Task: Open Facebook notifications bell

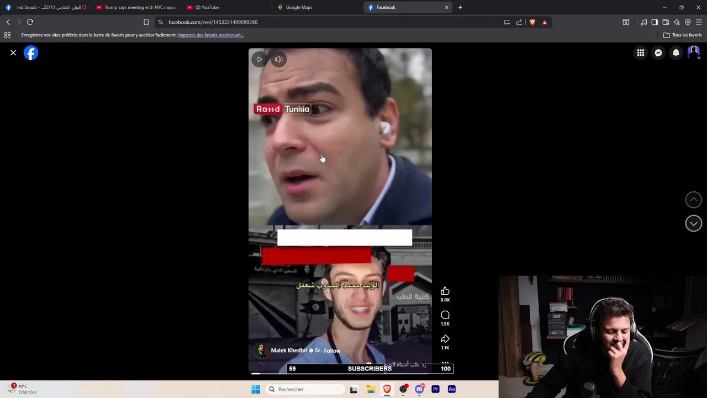Action: (676, 53)
